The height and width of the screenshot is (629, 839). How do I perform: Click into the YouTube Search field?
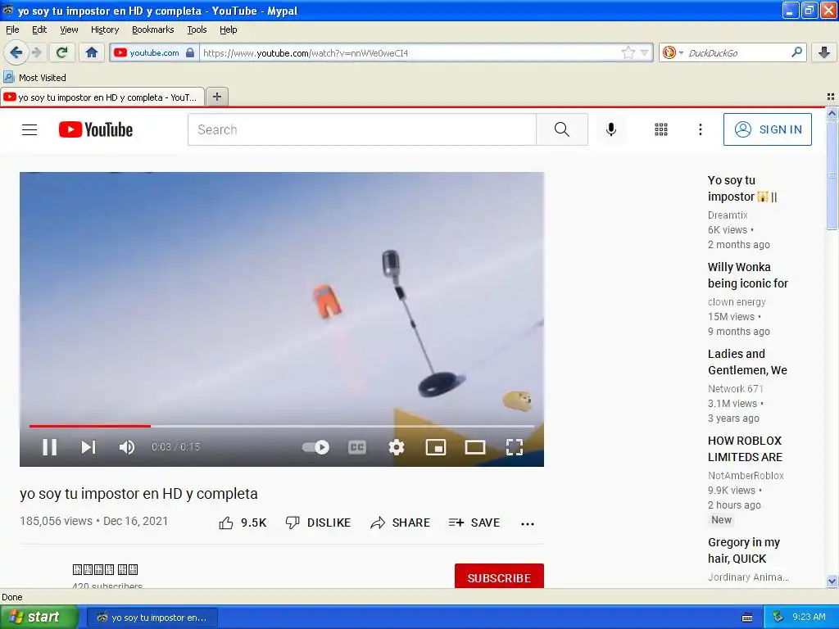[362, 129]
